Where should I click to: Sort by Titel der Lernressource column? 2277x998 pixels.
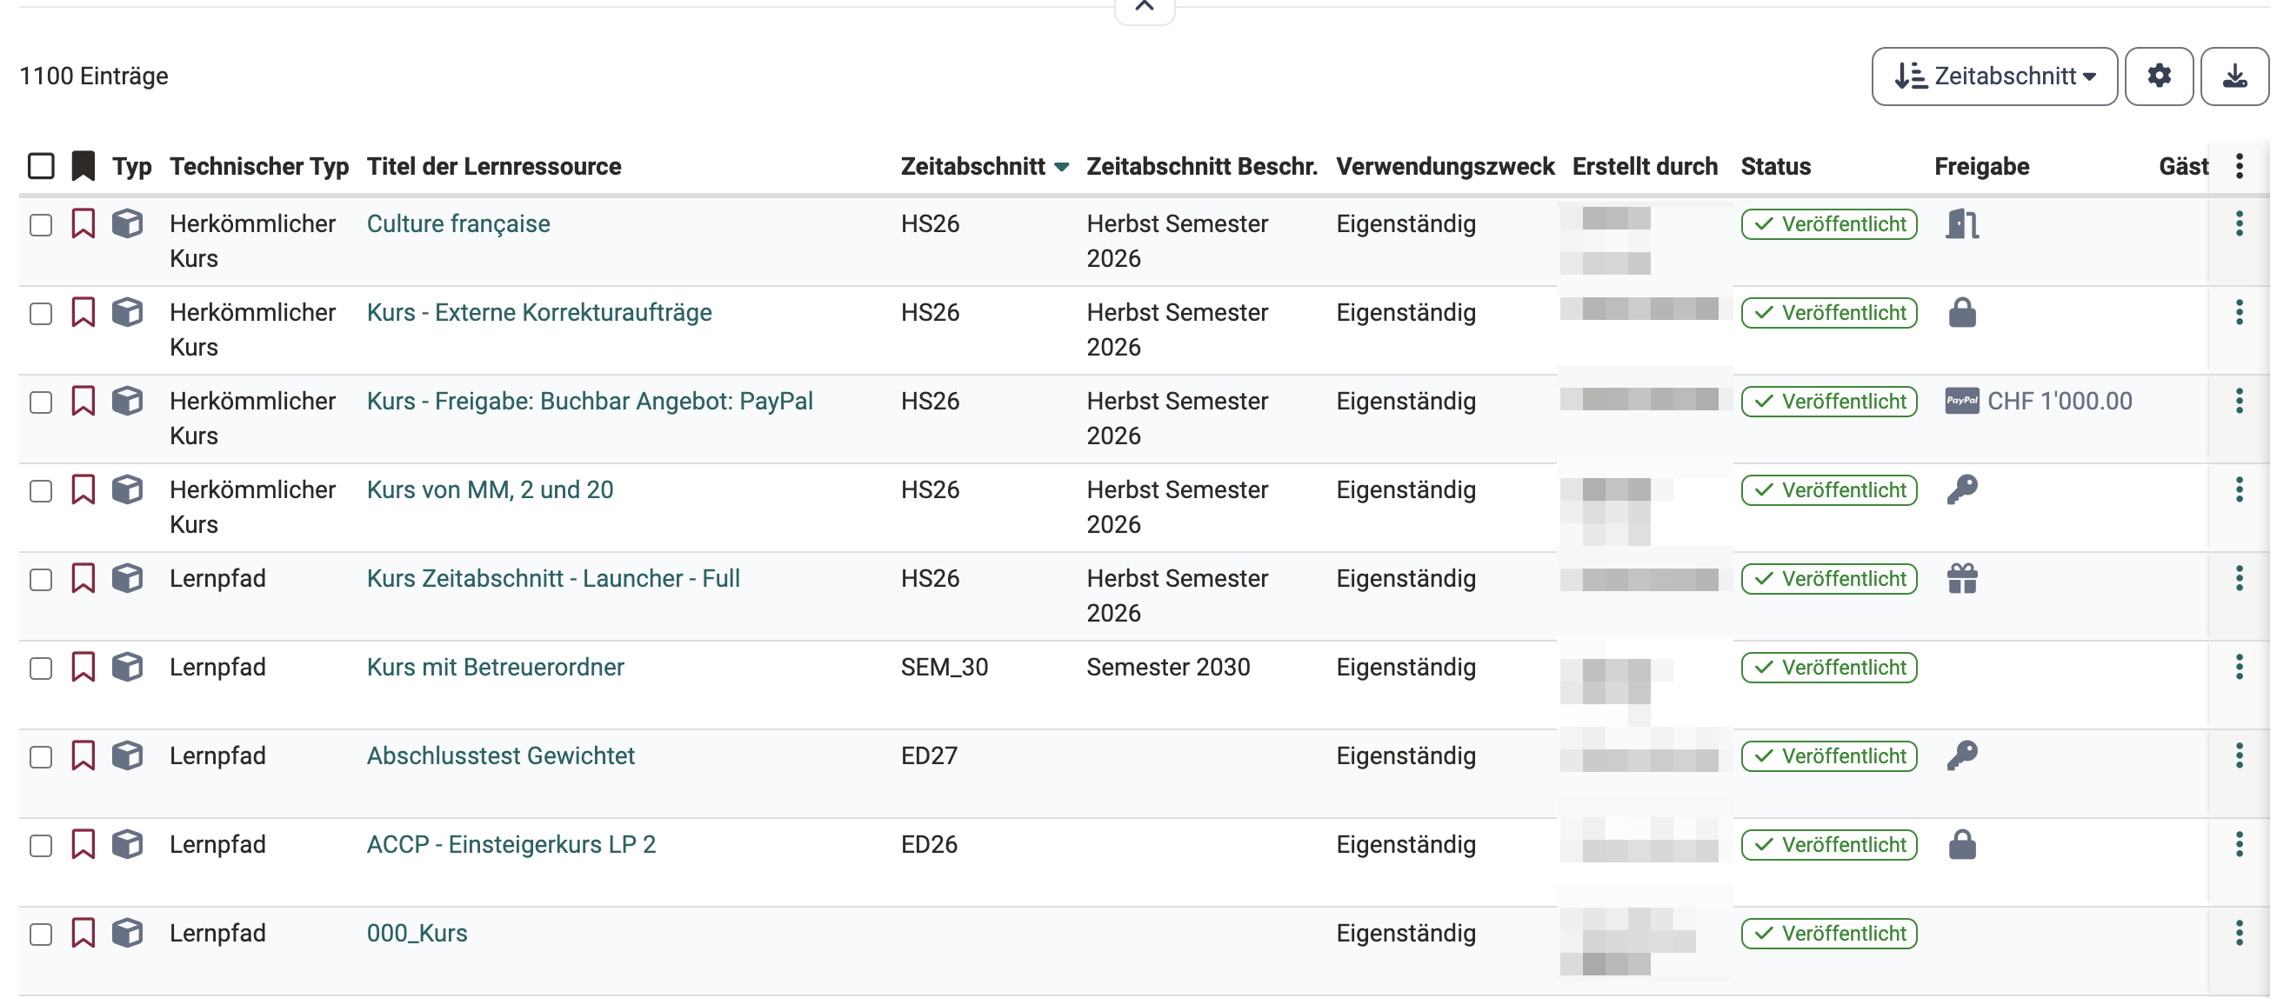[494, 166]
